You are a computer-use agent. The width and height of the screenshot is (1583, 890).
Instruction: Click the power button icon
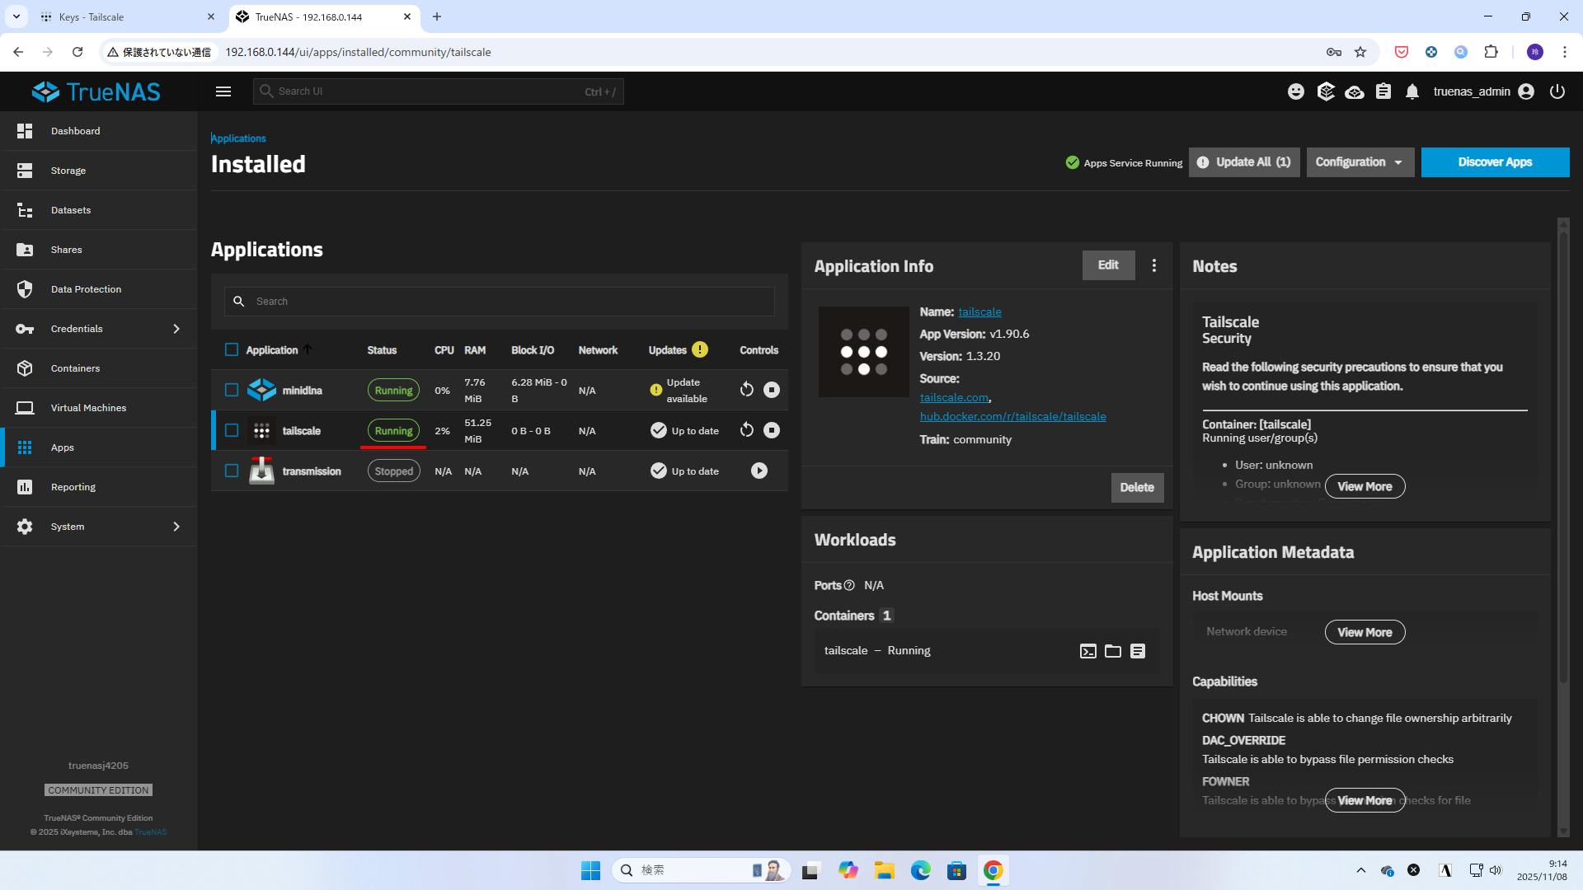(x=1557, y=91)
